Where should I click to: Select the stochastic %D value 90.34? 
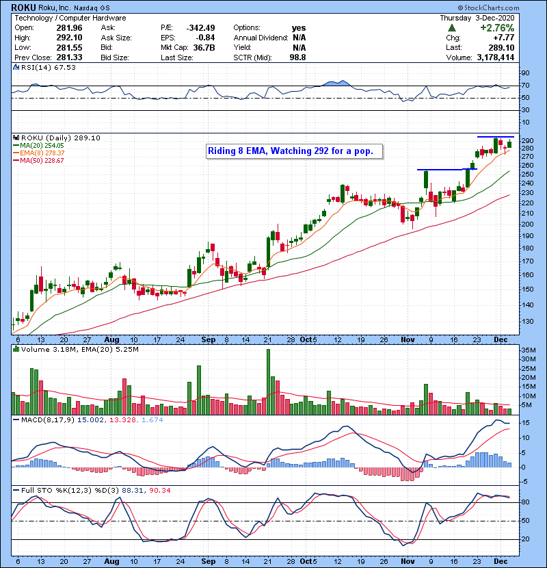tap(159, 490)
